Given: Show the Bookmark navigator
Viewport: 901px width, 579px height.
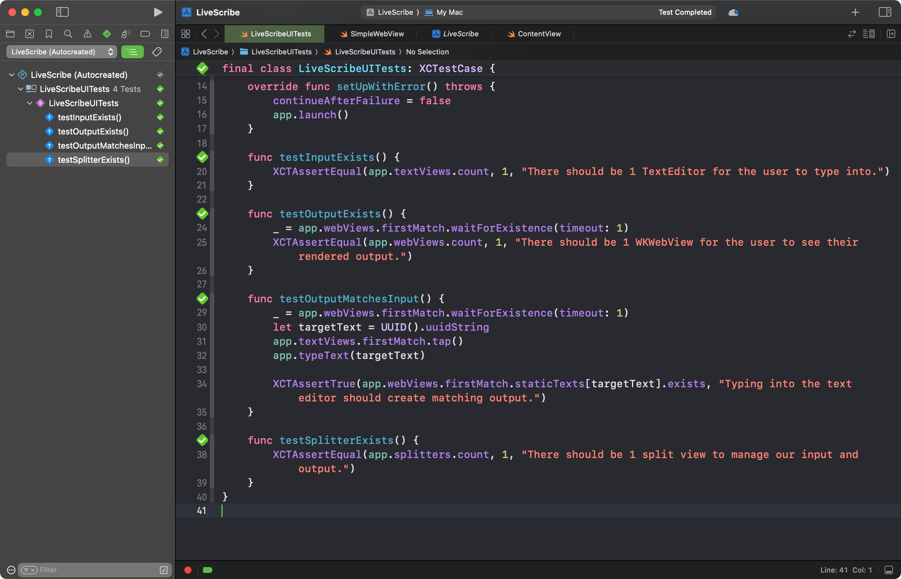Looking at the screenshot, I should tap(49, 34).
